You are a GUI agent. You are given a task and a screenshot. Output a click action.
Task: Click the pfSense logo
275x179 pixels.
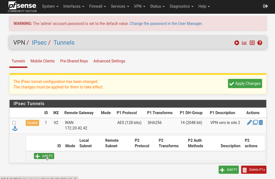pyautogui.click(x=22, y=7)
